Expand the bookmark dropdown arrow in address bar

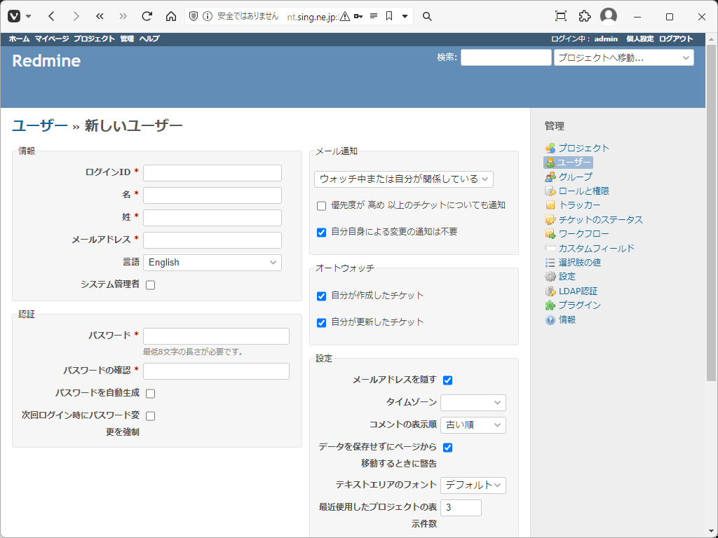click(x=405, y=17)
